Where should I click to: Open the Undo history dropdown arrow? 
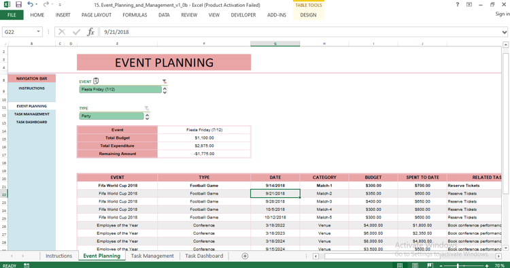point(37,5)
